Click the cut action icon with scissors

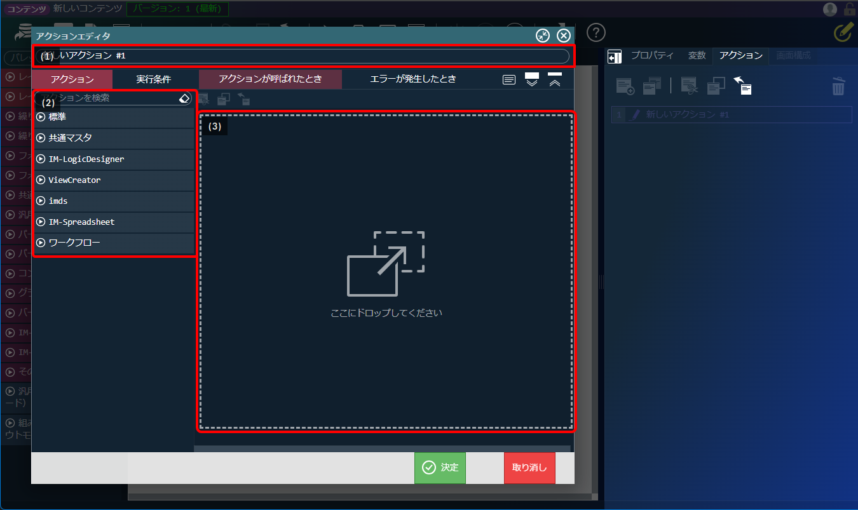690,86
